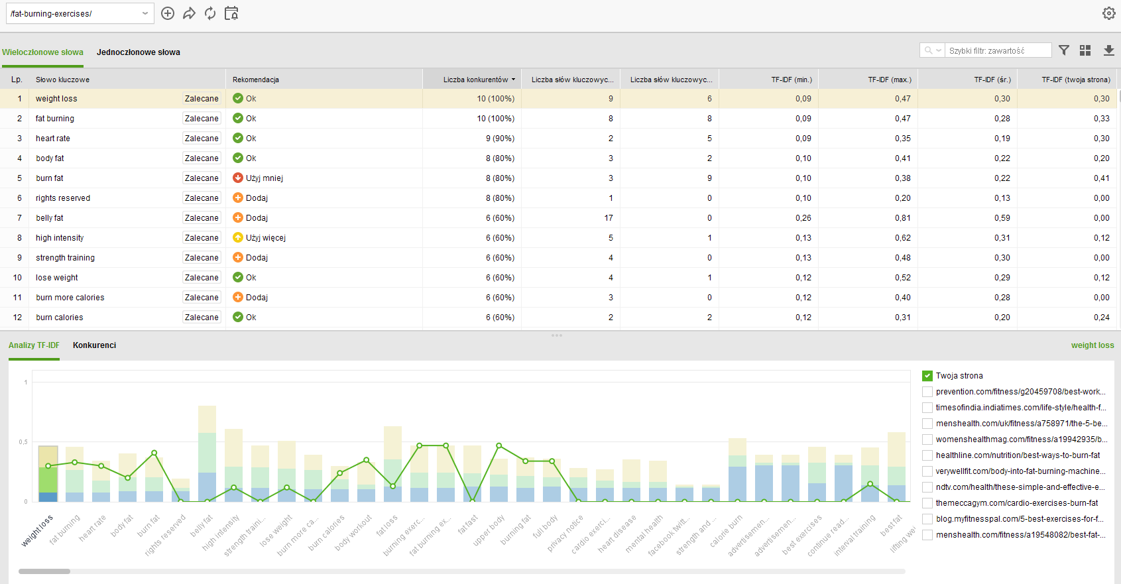
Task: Enable the healthline.com competitor checkbox
Action: point(927,455)
